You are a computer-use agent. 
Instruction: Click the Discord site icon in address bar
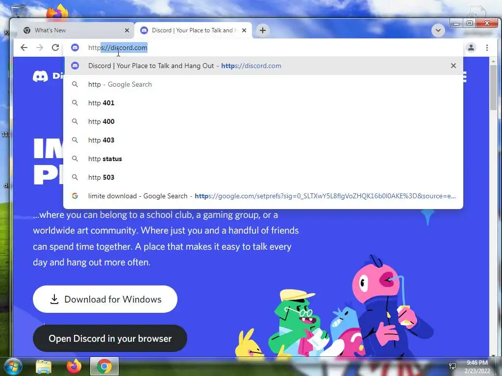[75, 47]
